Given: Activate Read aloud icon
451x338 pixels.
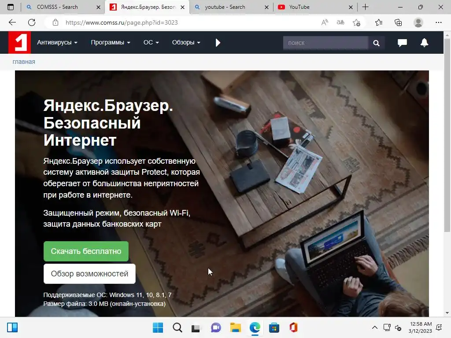Looking at the screenshot, I should 325,22.
